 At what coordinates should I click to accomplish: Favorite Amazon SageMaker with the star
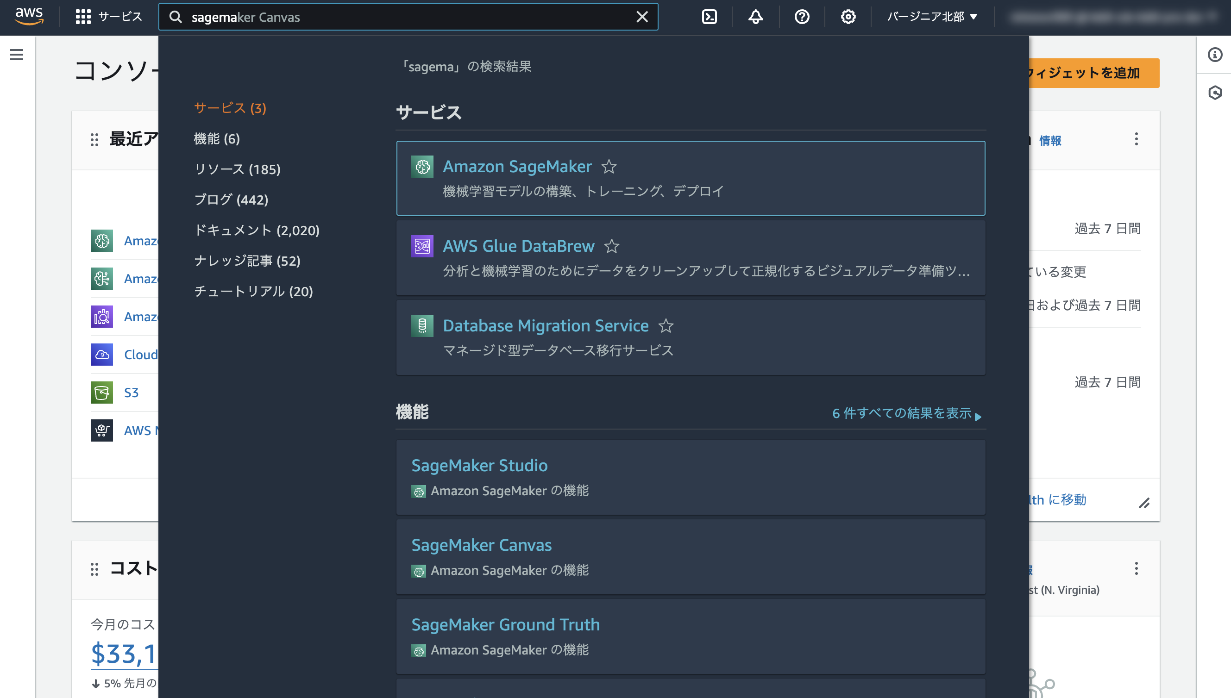tap(609, 167)
